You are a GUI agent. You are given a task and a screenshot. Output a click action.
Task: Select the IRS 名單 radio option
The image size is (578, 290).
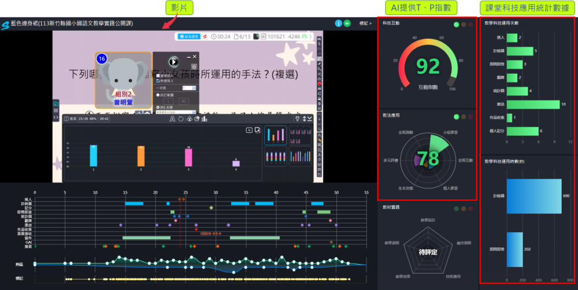(x=157, y=106)
